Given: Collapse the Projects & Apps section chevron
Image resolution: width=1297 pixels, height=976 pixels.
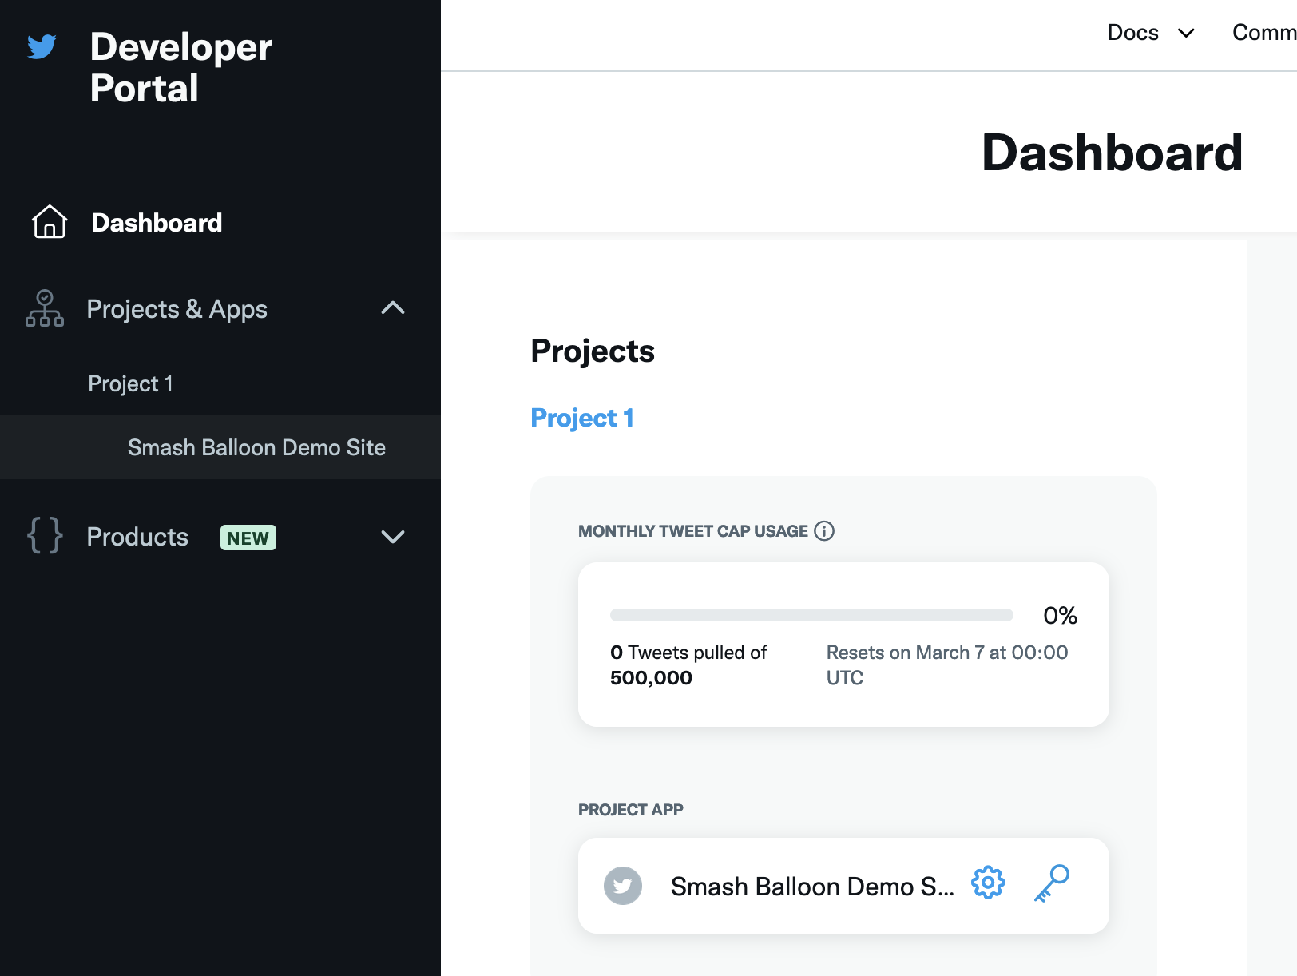Looking at the screenshot, I should [x=393, y=308].
